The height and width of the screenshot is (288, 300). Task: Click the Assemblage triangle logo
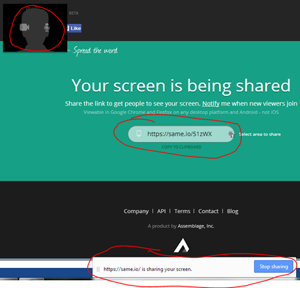181,246
